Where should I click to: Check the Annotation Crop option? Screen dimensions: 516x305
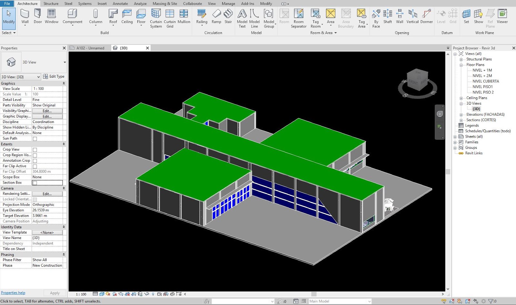pos(34,160)
